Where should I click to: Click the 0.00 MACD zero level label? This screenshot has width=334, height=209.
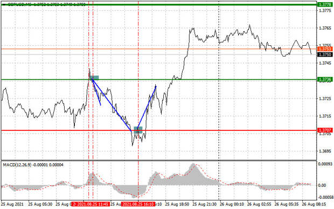click(322, 185)
